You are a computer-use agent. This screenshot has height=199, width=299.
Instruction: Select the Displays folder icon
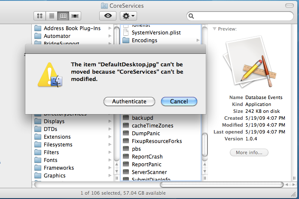pyautogui.click(x=38, y=121)
